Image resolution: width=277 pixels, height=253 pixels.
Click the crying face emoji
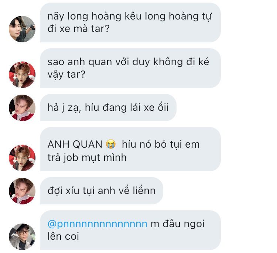(x=111, y=144)
